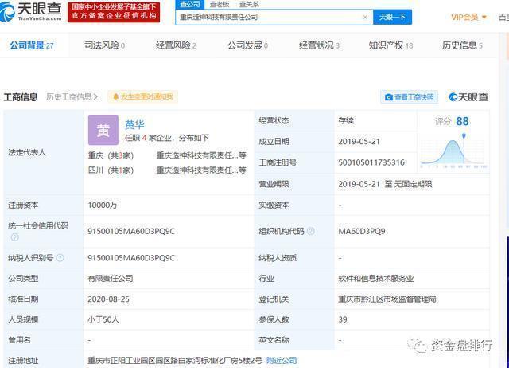
Task: Click the score value 88
Action: coord(462,122)
